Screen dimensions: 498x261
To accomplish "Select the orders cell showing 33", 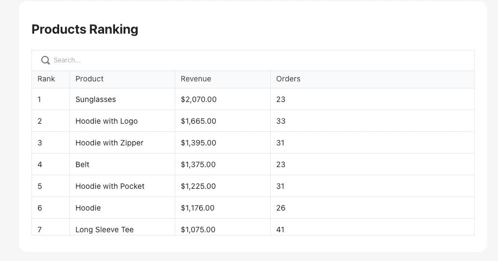I will tap(280, 121).
